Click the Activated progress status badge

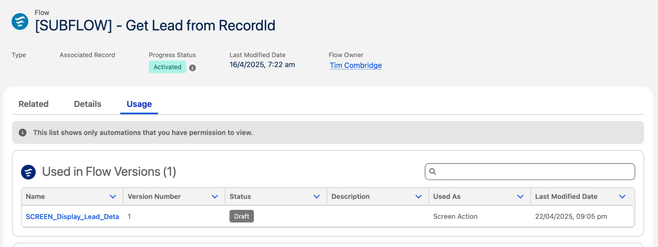(x=167, y=67)
